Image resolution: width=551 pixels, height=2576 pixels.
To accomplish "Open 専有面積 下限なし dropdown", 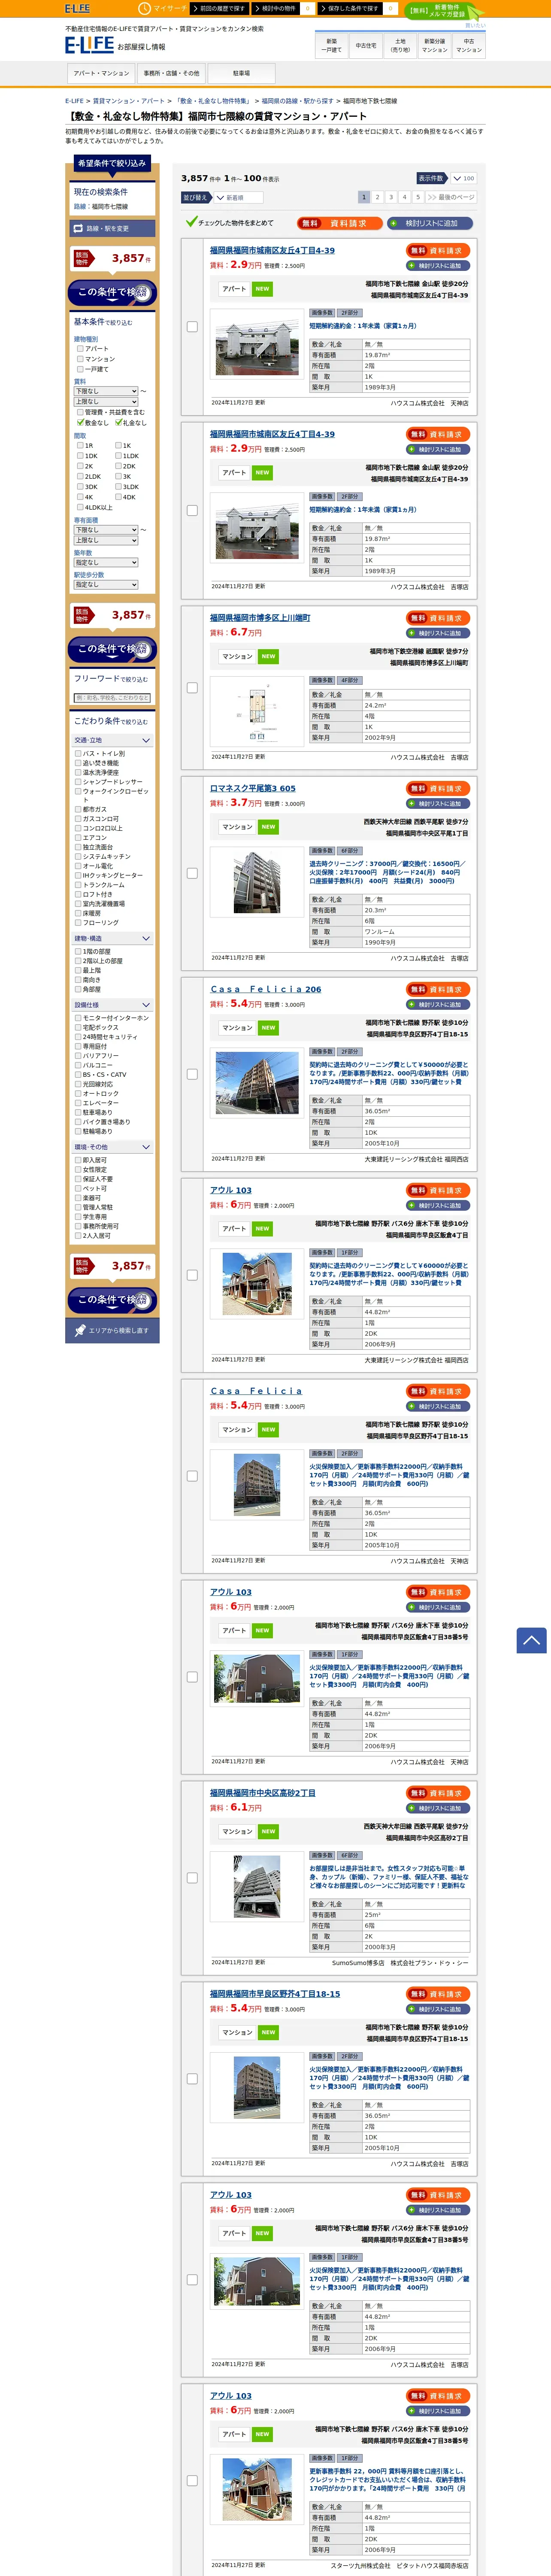I will pos(106,530).
